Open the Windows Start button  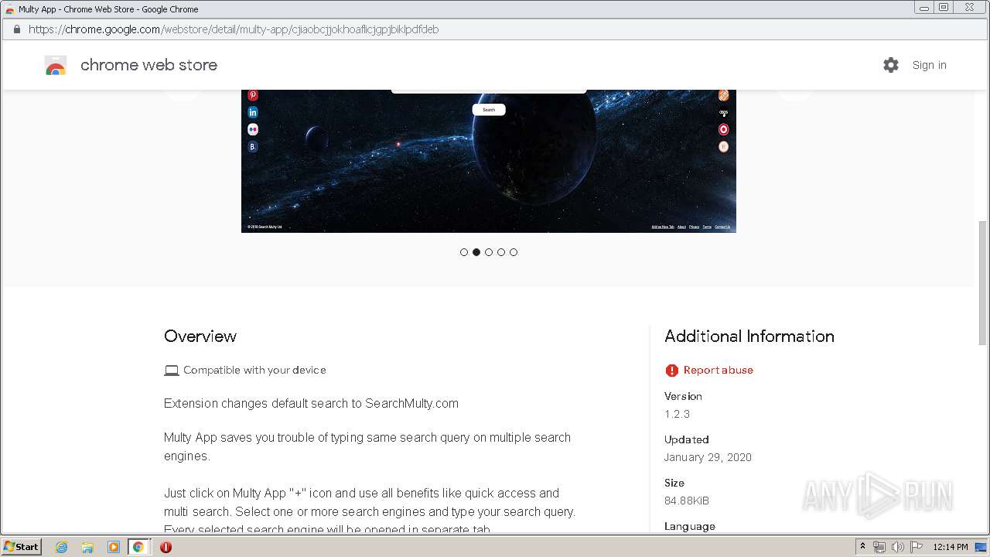[x=22, y=547]
